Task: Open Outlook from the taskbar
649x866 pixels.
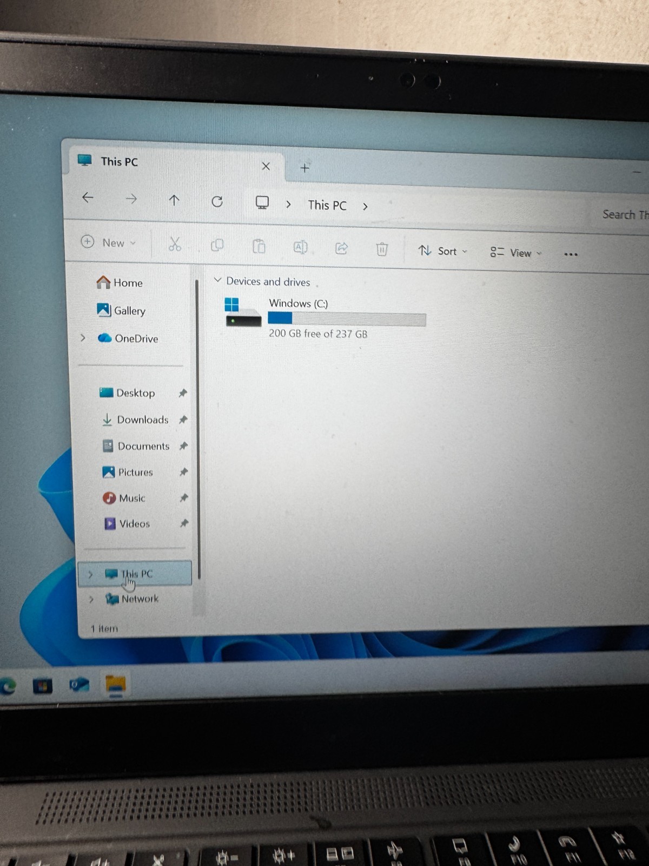Action: [79, 685]
